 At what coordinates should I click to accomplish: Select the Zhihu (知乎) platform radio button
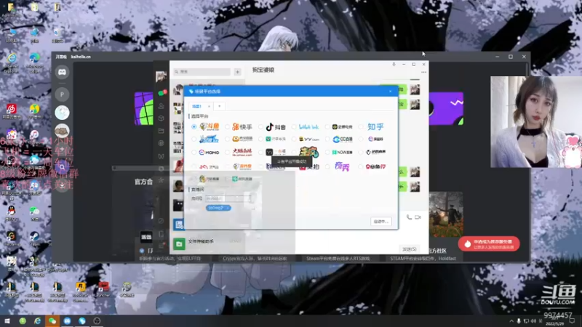point(361,126)
